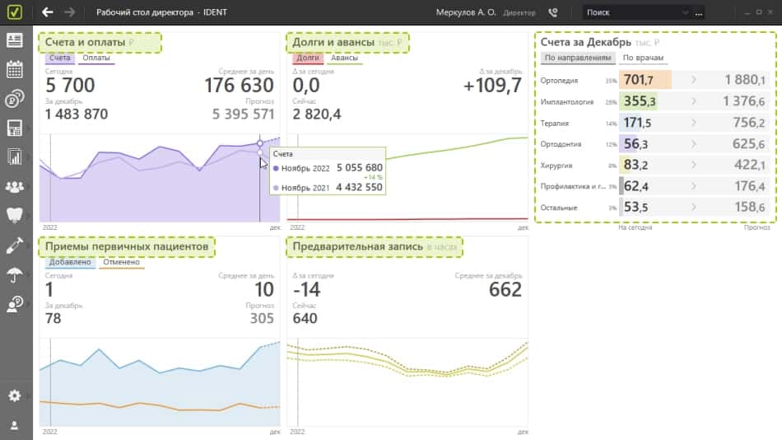Open the calendar schedule icon in sidebar
The width and height of the screenshot is (782, 440).
(14, 69)
